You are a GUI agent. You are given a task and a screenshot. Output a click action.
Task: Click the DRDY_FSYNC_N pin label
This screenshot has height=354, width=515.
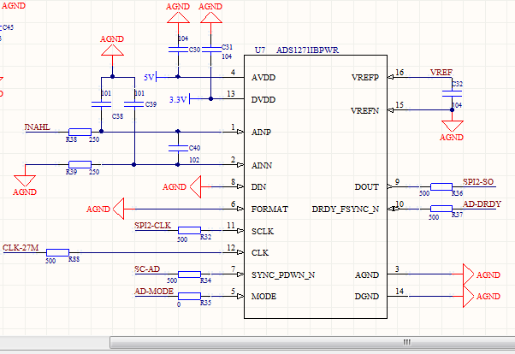coord(346,209)
